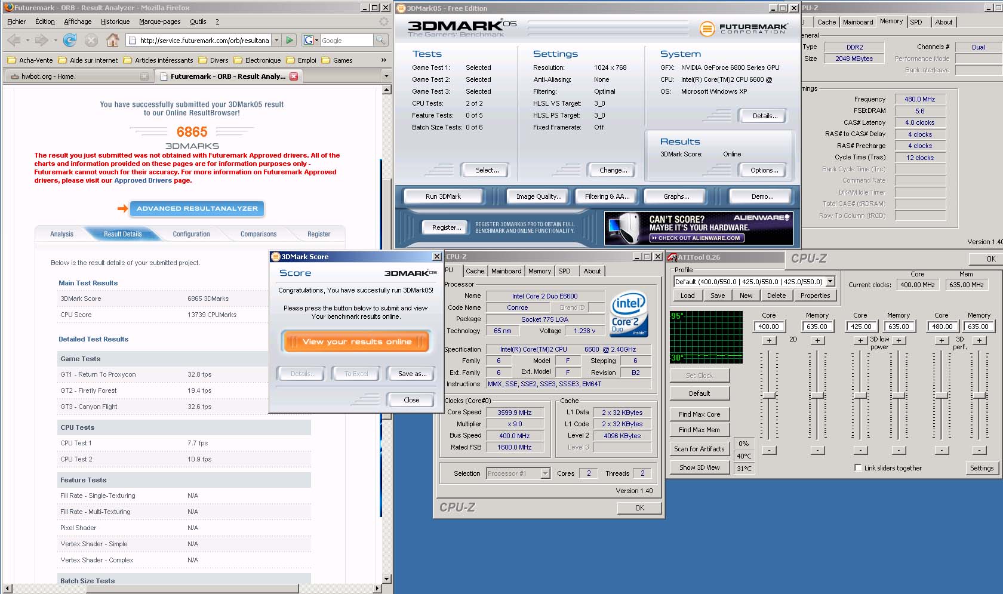Close the Futuremark ORB tab with red X
The image size is (1003, 594).
point(294,76)
